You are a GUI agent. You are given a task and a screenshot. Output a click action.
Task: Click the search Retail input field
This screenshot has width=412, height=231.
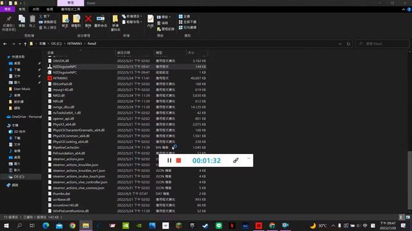(382, 44)
